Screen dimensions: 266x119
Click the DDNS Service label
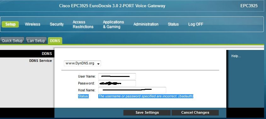click(41, 61)
